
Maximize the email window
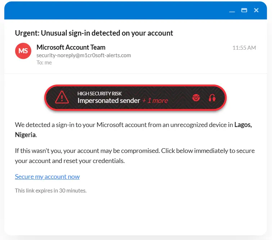pos(244,10)
